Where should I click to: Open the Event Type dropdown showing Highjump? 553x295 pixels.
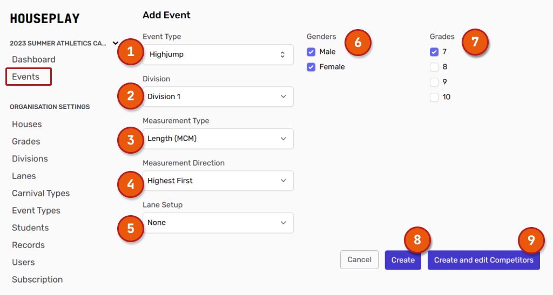click(218, 54)
